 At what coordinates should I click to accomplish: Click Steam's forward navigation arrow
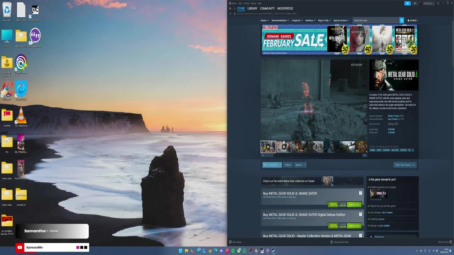234,8
